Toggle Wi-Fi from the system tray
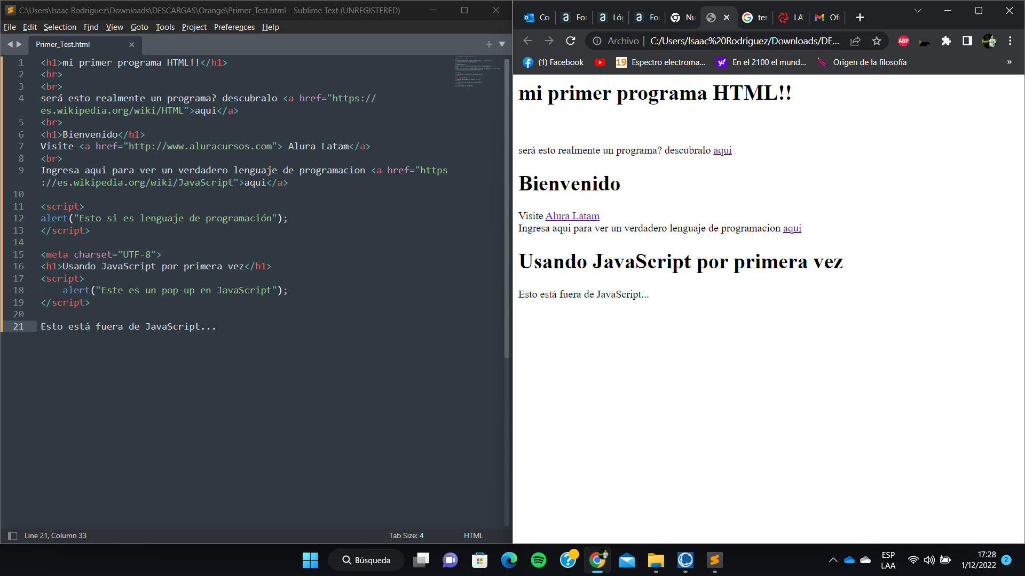The height and width of the screenshot is (576, 1025). coord(913,560)
